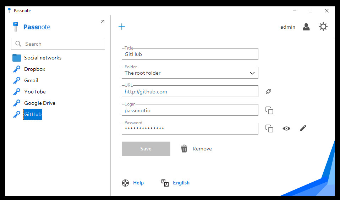
Task: Show the password with the eye icon
Action: point(286,128)
